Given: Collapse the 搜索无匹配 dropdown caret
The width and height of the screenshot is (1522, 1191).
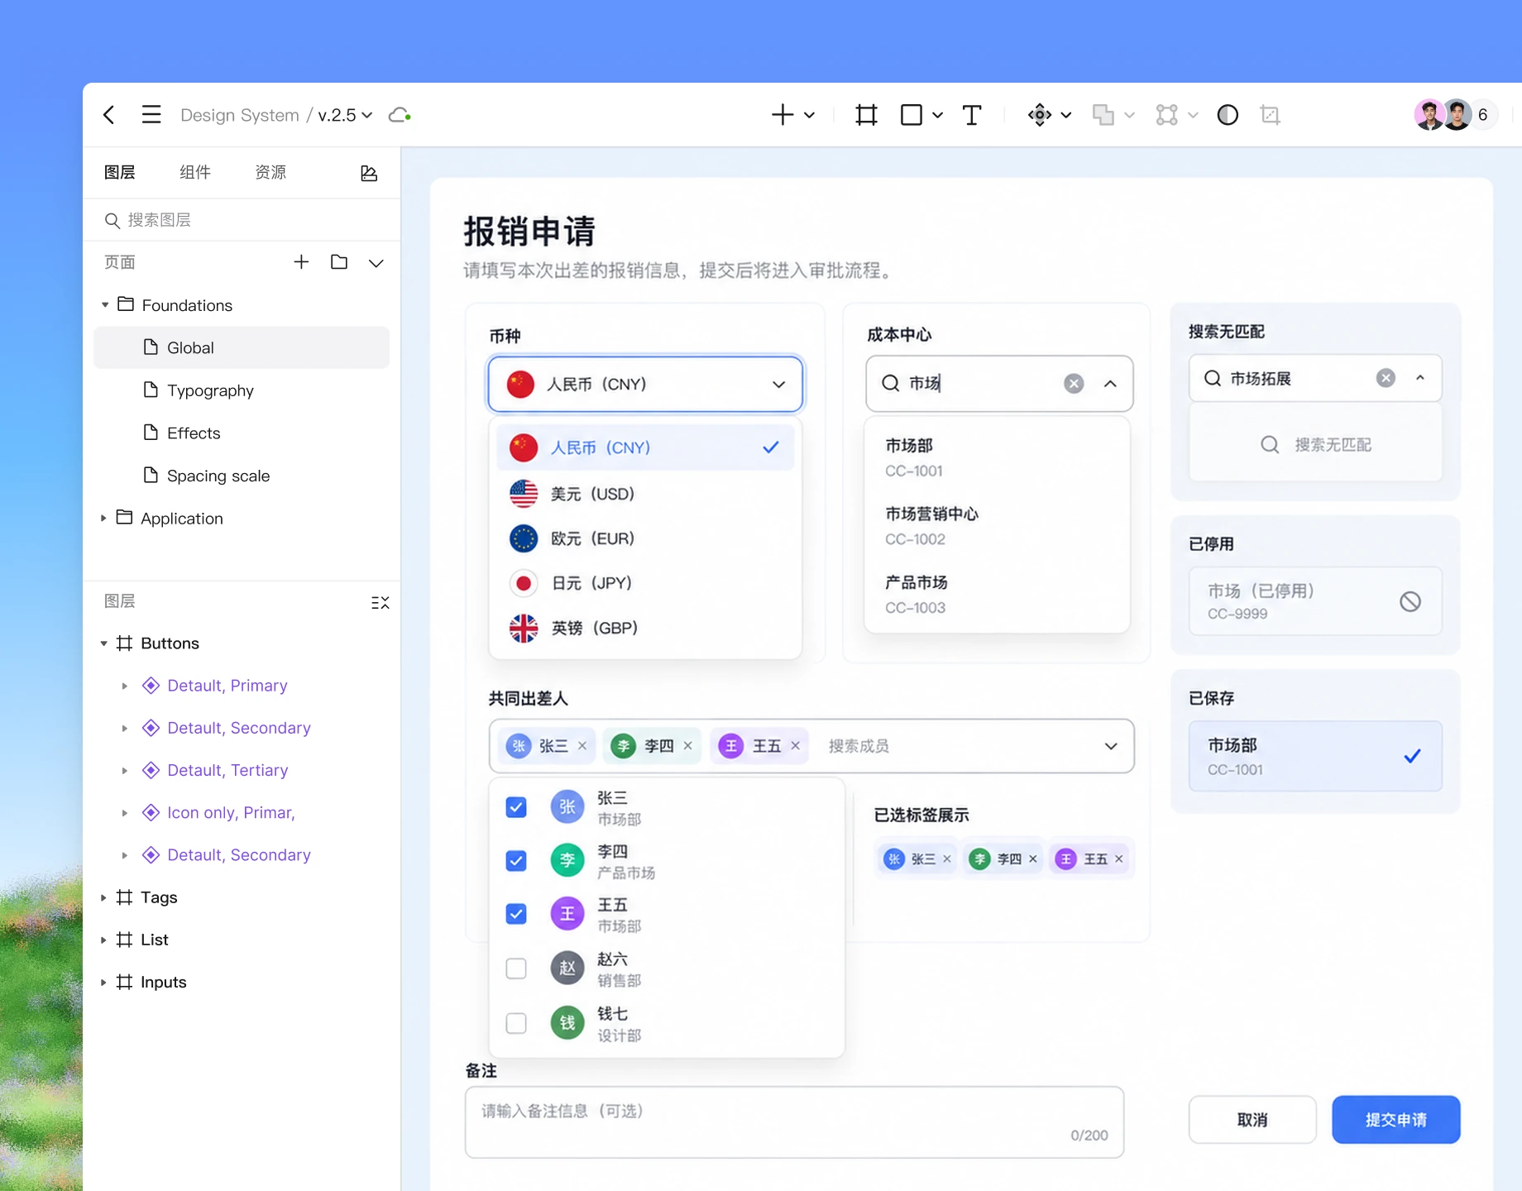Looking at the screenshot, I should point(1420,378).
